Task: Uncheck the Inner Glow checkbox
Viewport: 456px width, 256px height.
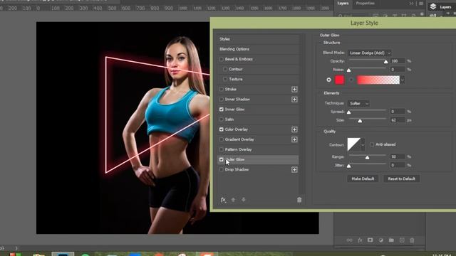Action: (x=222, y=110)
